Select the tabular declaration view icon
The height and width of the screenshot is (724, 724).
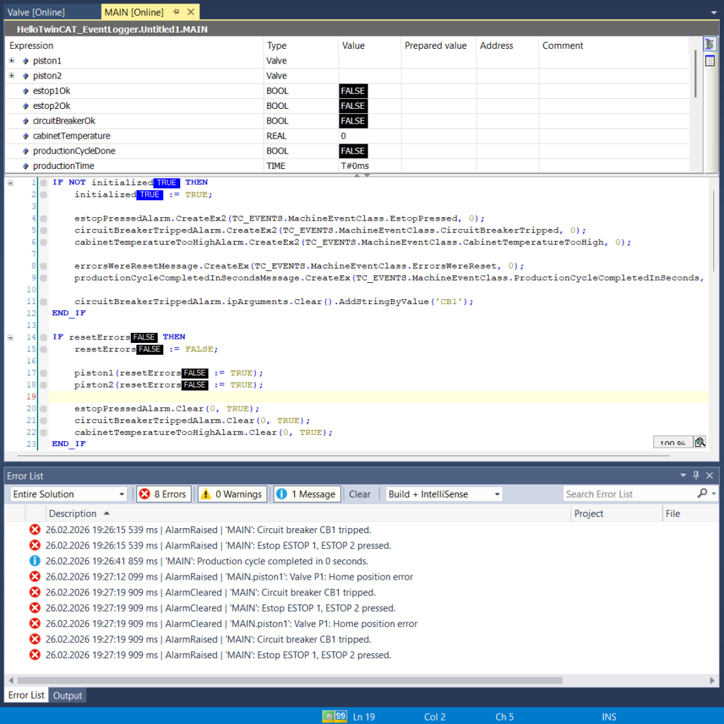coord(709,60)
